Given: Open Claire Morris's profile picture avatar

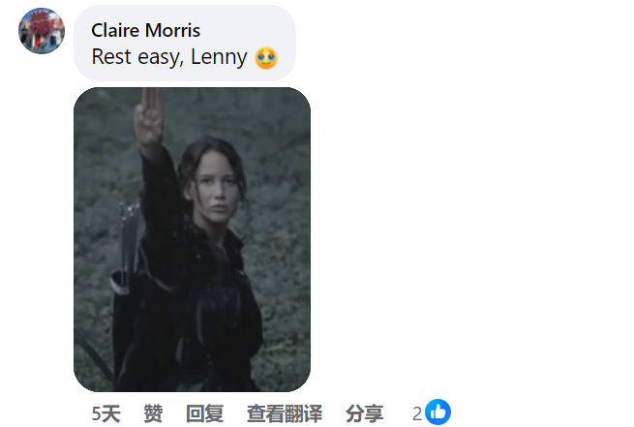Looking at the screenshot, I should [x=42, y=31].
